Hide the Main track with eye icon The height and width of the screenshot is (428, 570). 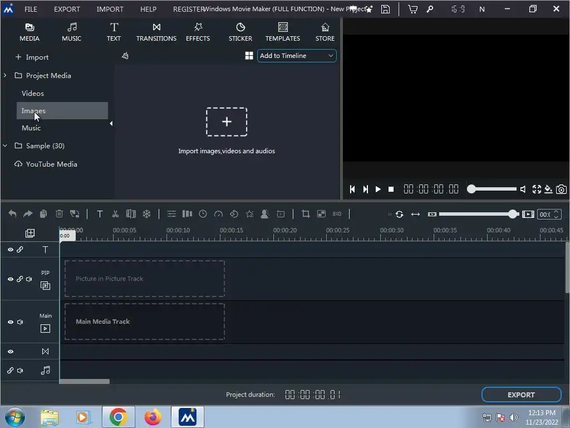coord(11,322)
